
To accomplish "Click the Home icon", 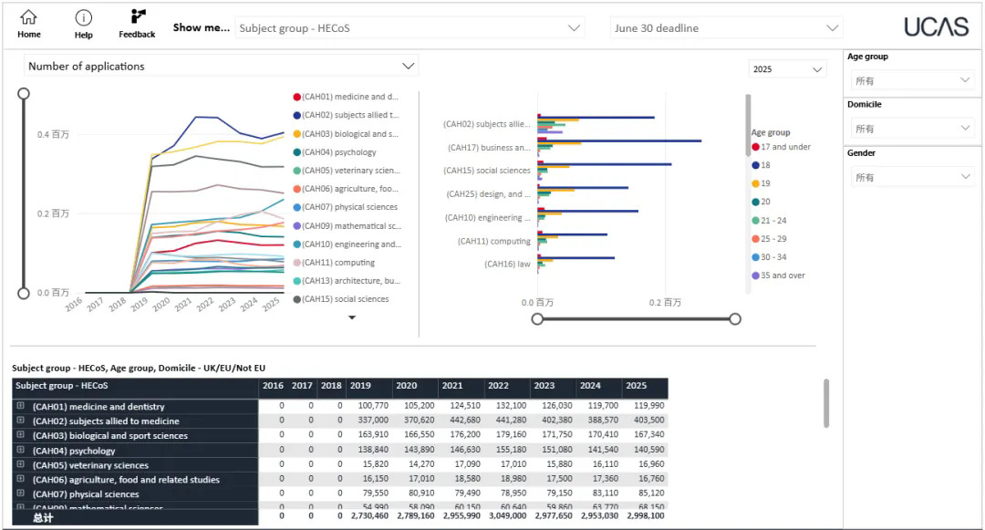I will coord(29,18).
